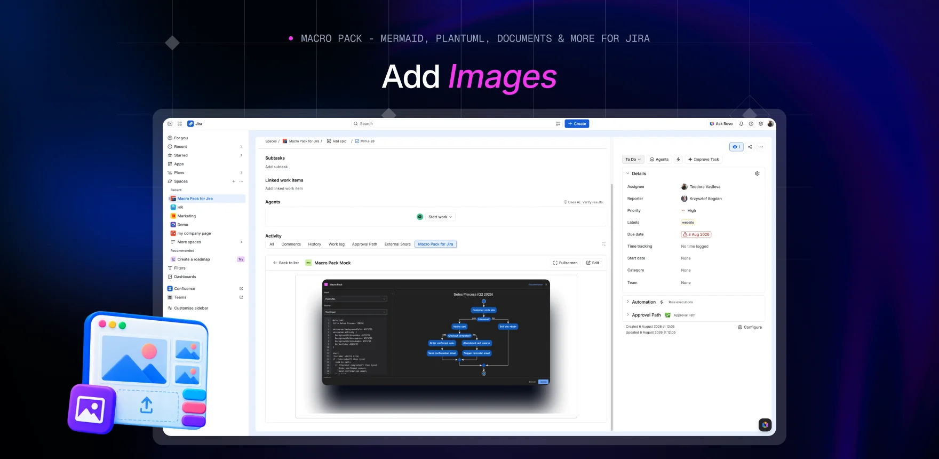This screenshot has height=459, width=939.
Task: Open Fullscreen view of the macro
Action: (566, 263)
